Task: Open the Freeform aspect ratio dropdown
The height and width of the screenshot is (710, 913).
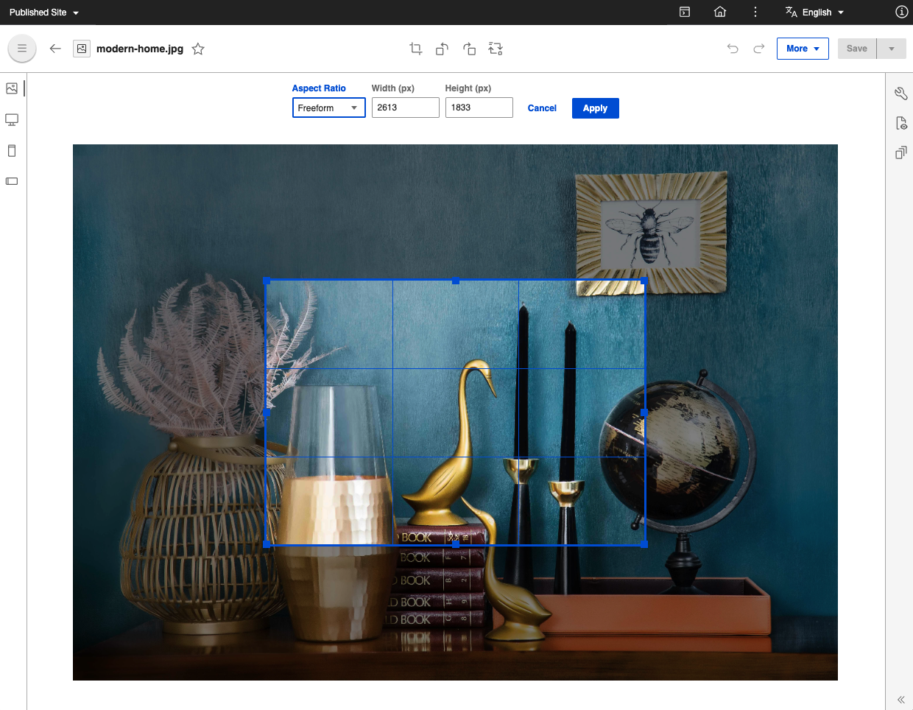Action: [x=328, y=108]
